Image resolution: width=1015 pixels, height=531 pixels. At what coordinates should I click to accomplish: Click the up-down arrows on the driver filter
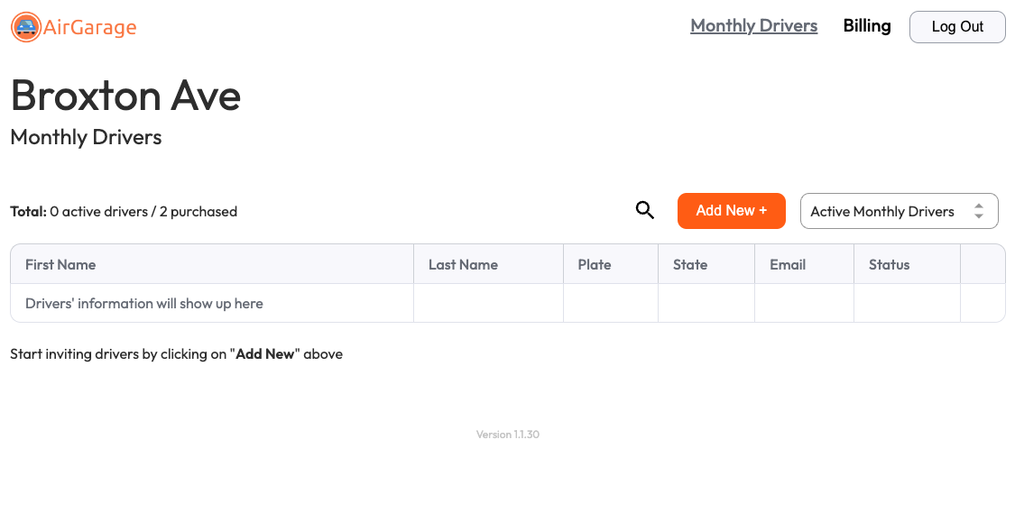click(979, 211)
